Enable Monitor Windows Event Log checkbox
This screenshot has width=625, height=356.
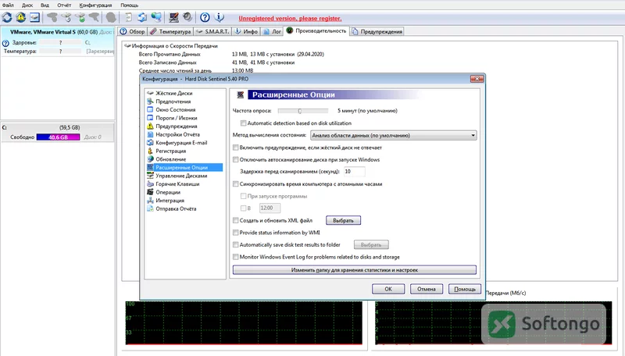pos(236,257)
